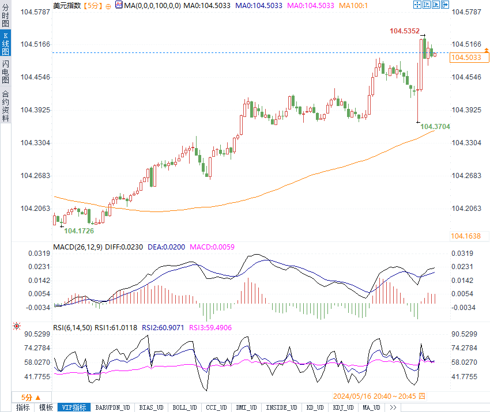This screenshot has width=490, height=412.
Task: Click the MA indicator settings icon before MA(0,0,0,100,0,0)
Action: 119,5
